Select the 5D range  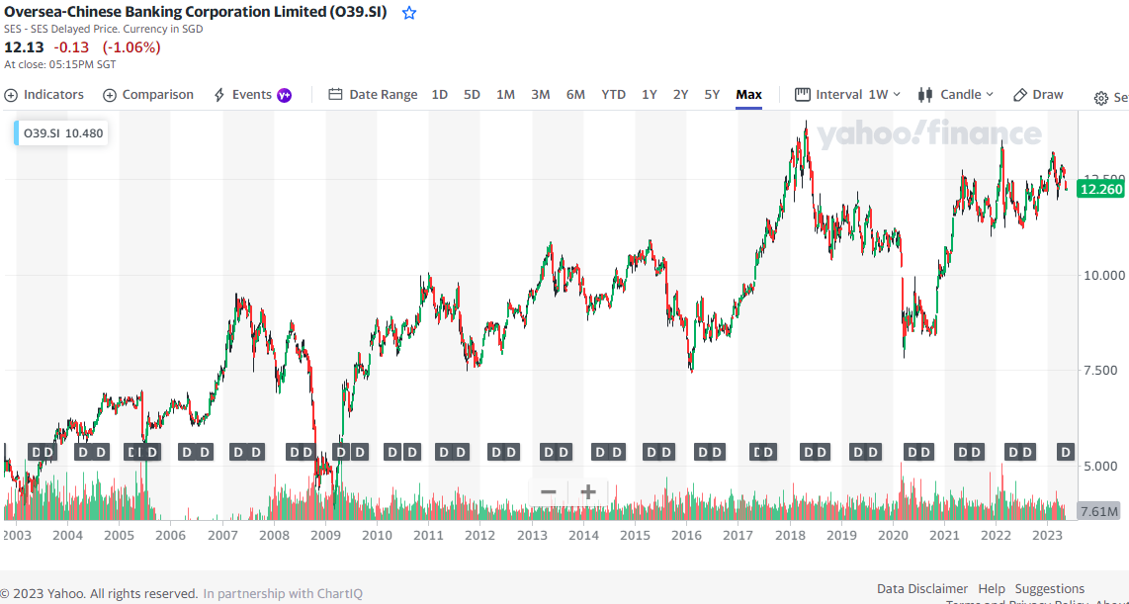(472, 94)
